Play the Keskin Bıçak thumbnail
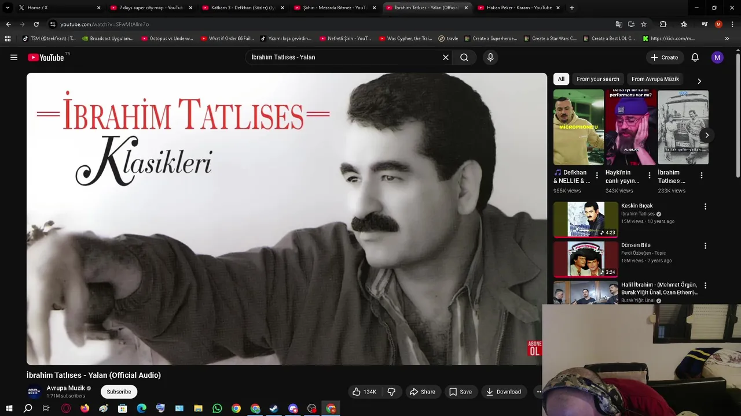The height and width of the screenshot is (416, 741). 586,219
